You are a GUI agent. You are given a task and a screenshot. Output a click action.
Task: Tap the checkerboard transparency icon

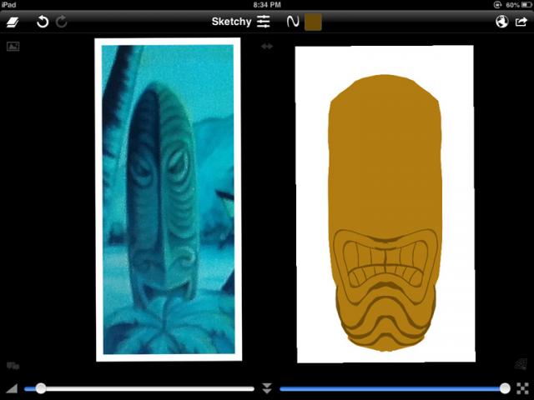pos(522,388)
